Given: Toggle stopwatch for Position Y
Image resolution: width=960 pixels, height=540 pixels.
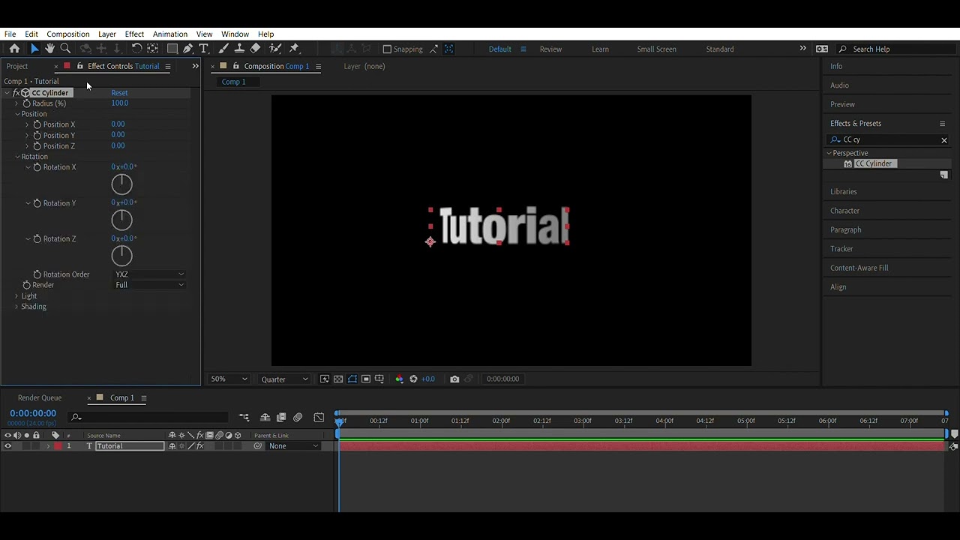Looking at the screenshot, I should pos(37,136).
